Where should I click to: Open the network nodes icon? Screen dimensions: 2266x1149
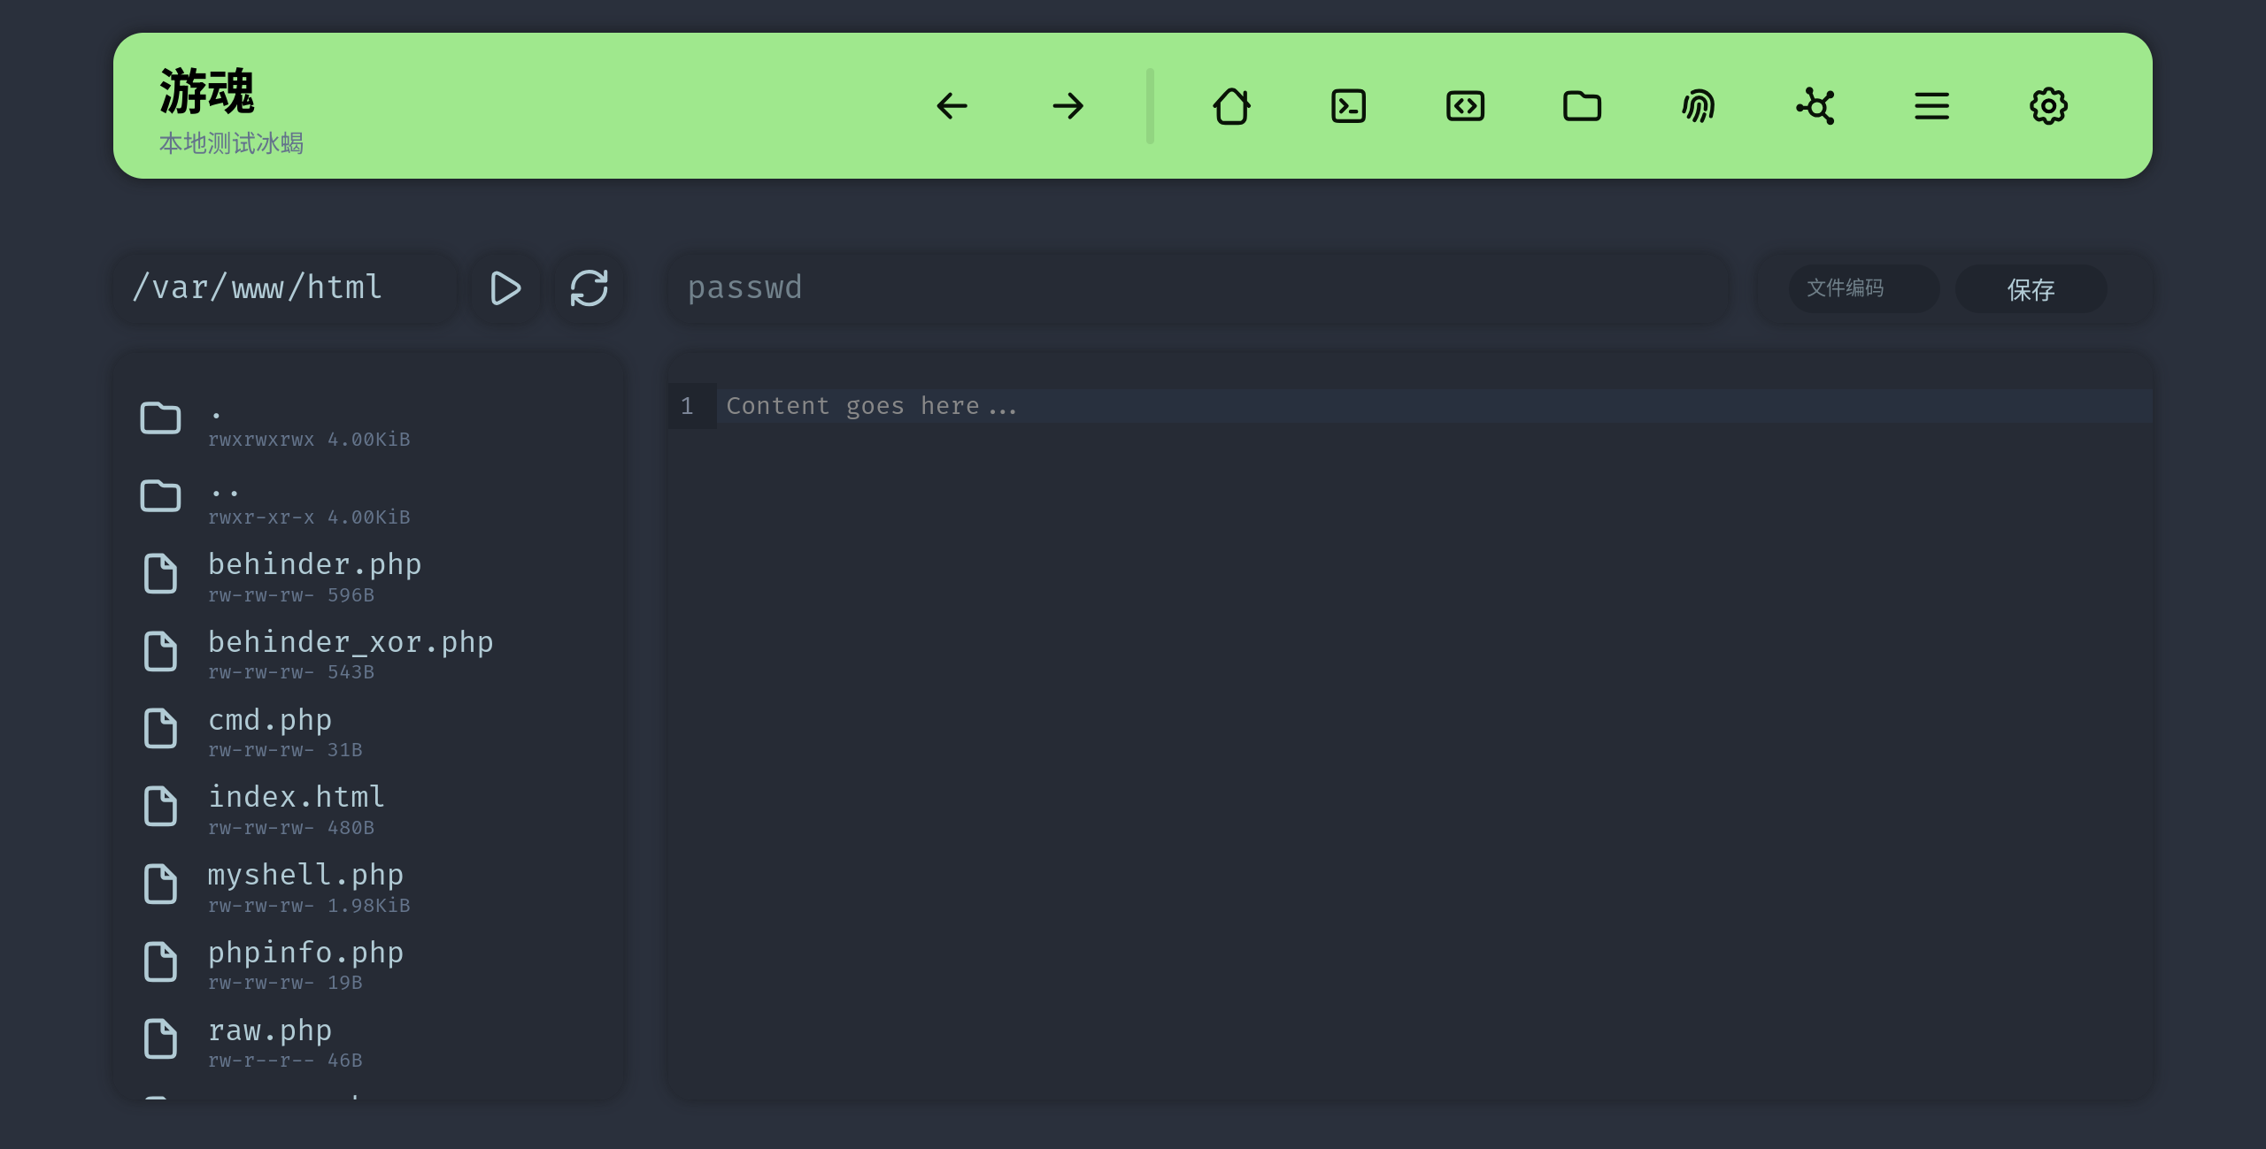point(1815,106)
